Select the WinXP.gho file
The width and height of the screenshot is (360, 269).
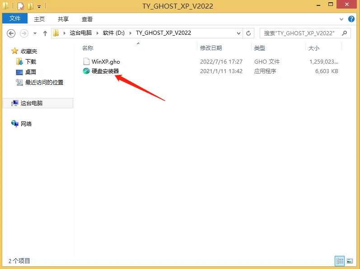coord(106,62)
